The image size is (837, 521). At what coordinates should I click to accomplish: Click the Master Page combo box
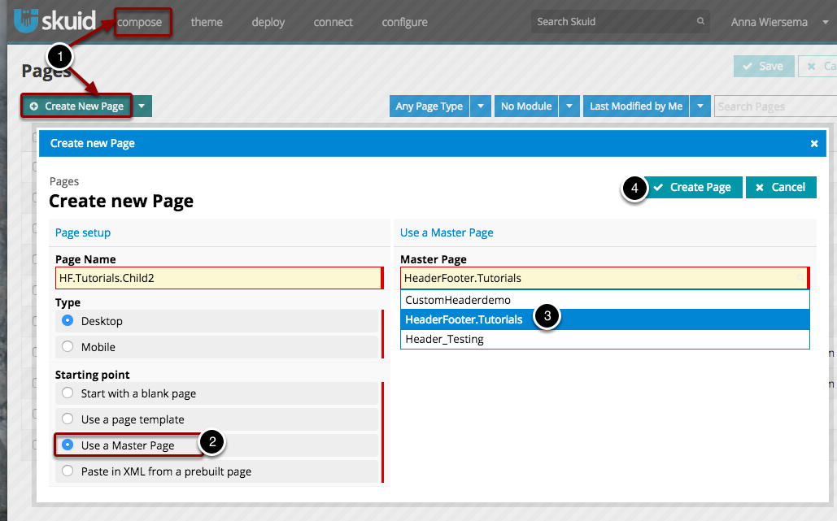click(605, 278)
